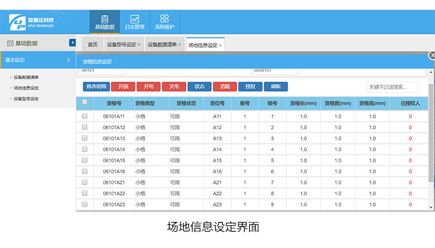Open 场地信息设定 in the sidebar tree
The width and height of the screenshot is (435, 248).
[x=26, y=88]
